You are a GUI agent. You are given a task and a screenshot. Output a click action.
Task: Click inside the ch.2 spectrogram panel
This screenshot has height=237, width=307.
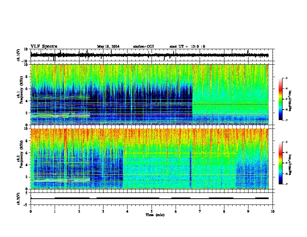[150, 159]
